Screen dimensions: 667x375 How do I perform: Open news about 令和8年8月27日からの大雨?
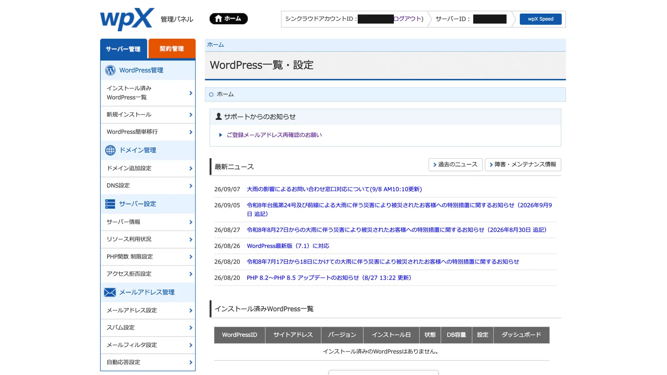(396, 230)
